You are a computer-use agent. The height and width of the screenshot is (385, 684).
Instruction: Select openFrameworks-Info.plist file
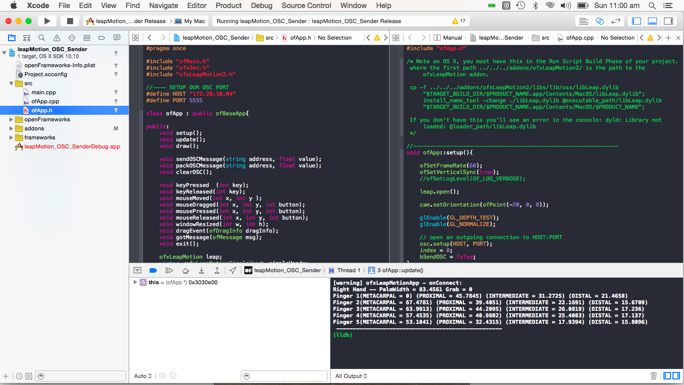60,65
